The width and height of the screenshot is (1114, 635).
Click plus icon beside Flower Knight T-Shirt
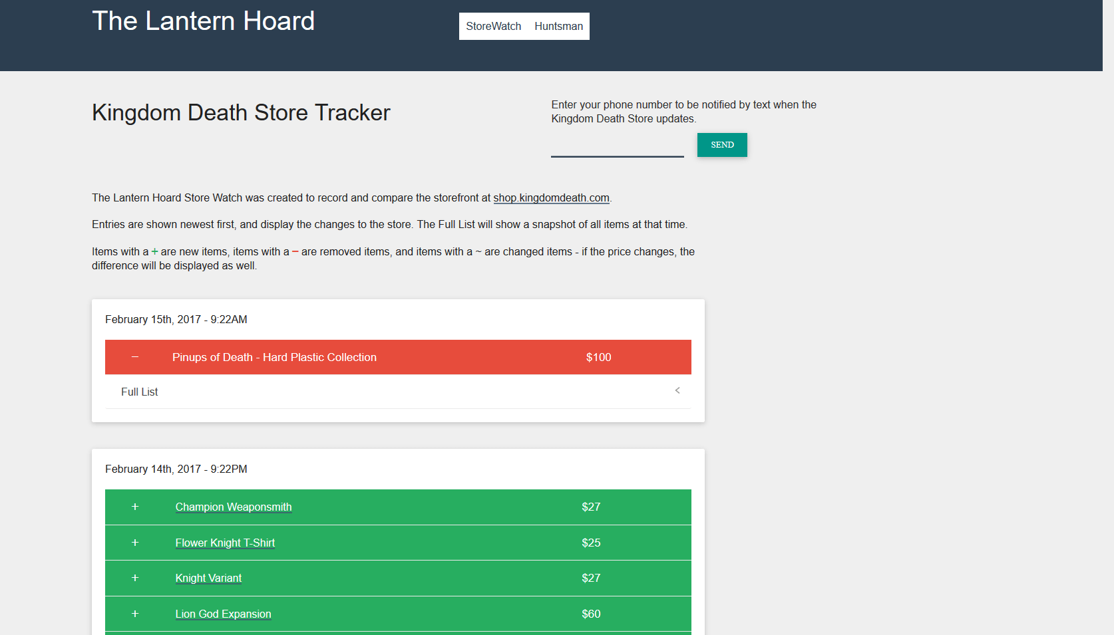pos(135,543)
